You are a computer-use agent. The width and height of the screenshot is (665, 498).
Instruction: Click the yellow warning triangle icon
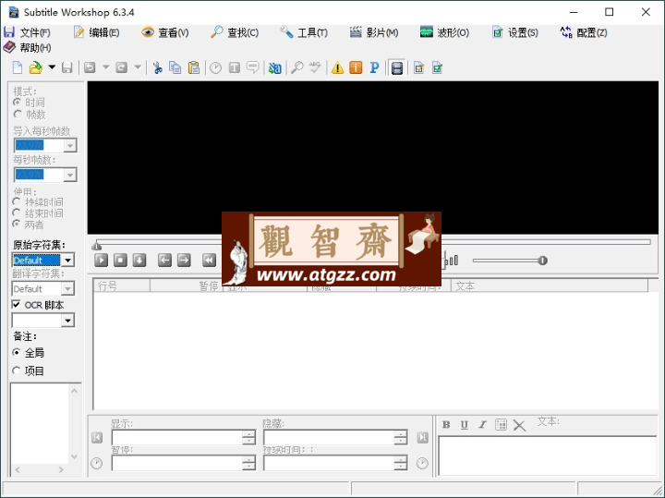point(338,67)
